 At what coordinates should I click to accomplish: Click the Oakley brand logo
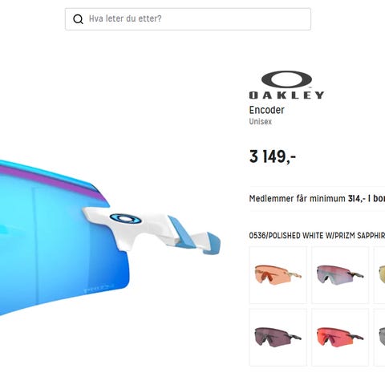286,85
